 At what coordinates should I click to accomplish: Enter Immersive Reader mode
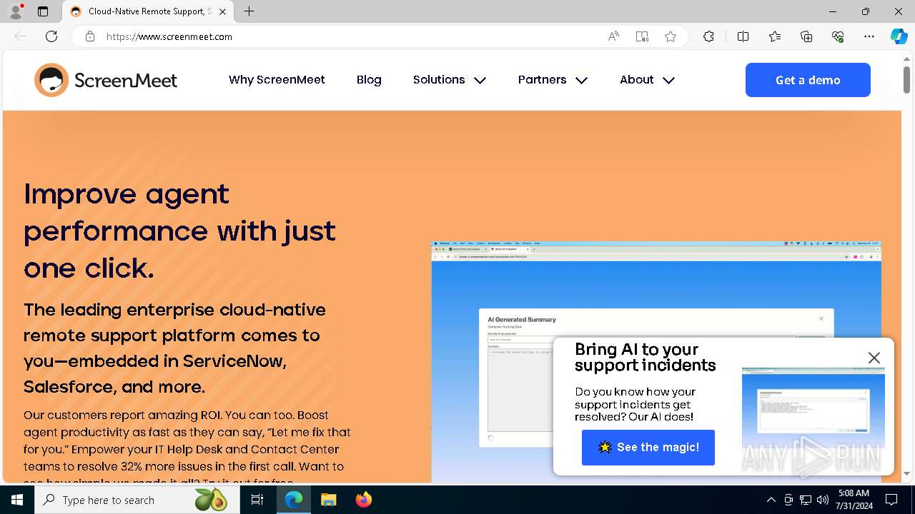(642, 36)
